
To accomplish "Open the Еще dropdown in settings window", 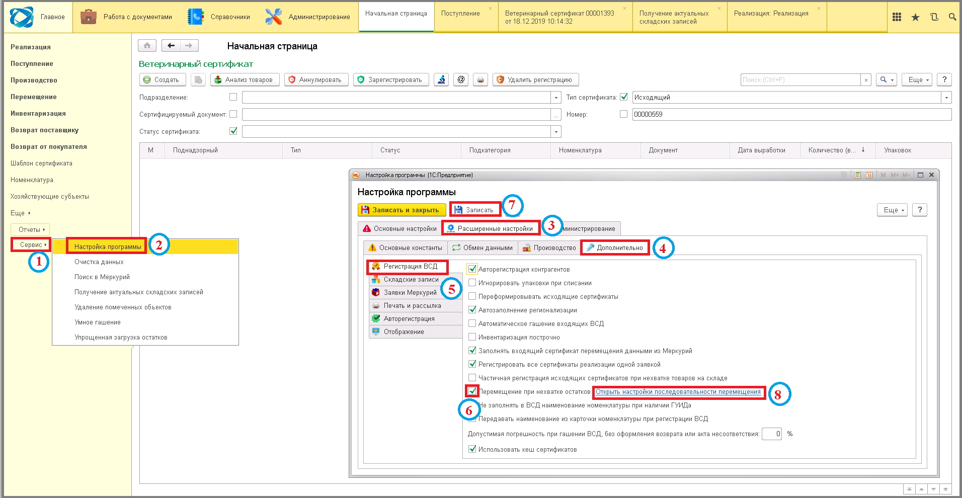I will 893,210.
